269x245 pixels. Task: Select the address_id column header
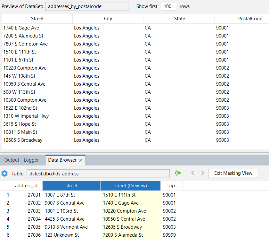click(x=26, y=186)
